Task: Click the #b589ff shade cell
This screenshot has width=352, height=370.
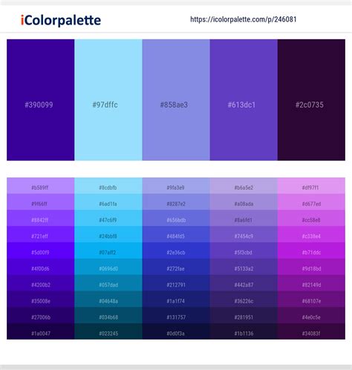Action: point(41,185)
